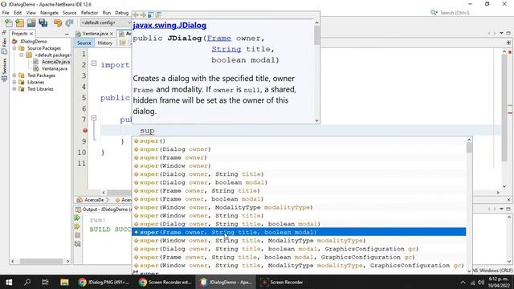Image resolution: width=514 pixels, height=289 pixels.
Task: Go forward in javadoc popup
Action: 143,14
